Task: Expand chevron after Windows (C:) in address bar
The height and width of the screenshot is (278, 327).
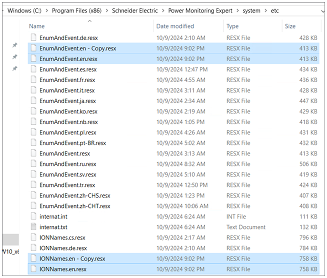Action: pos(47,10)
